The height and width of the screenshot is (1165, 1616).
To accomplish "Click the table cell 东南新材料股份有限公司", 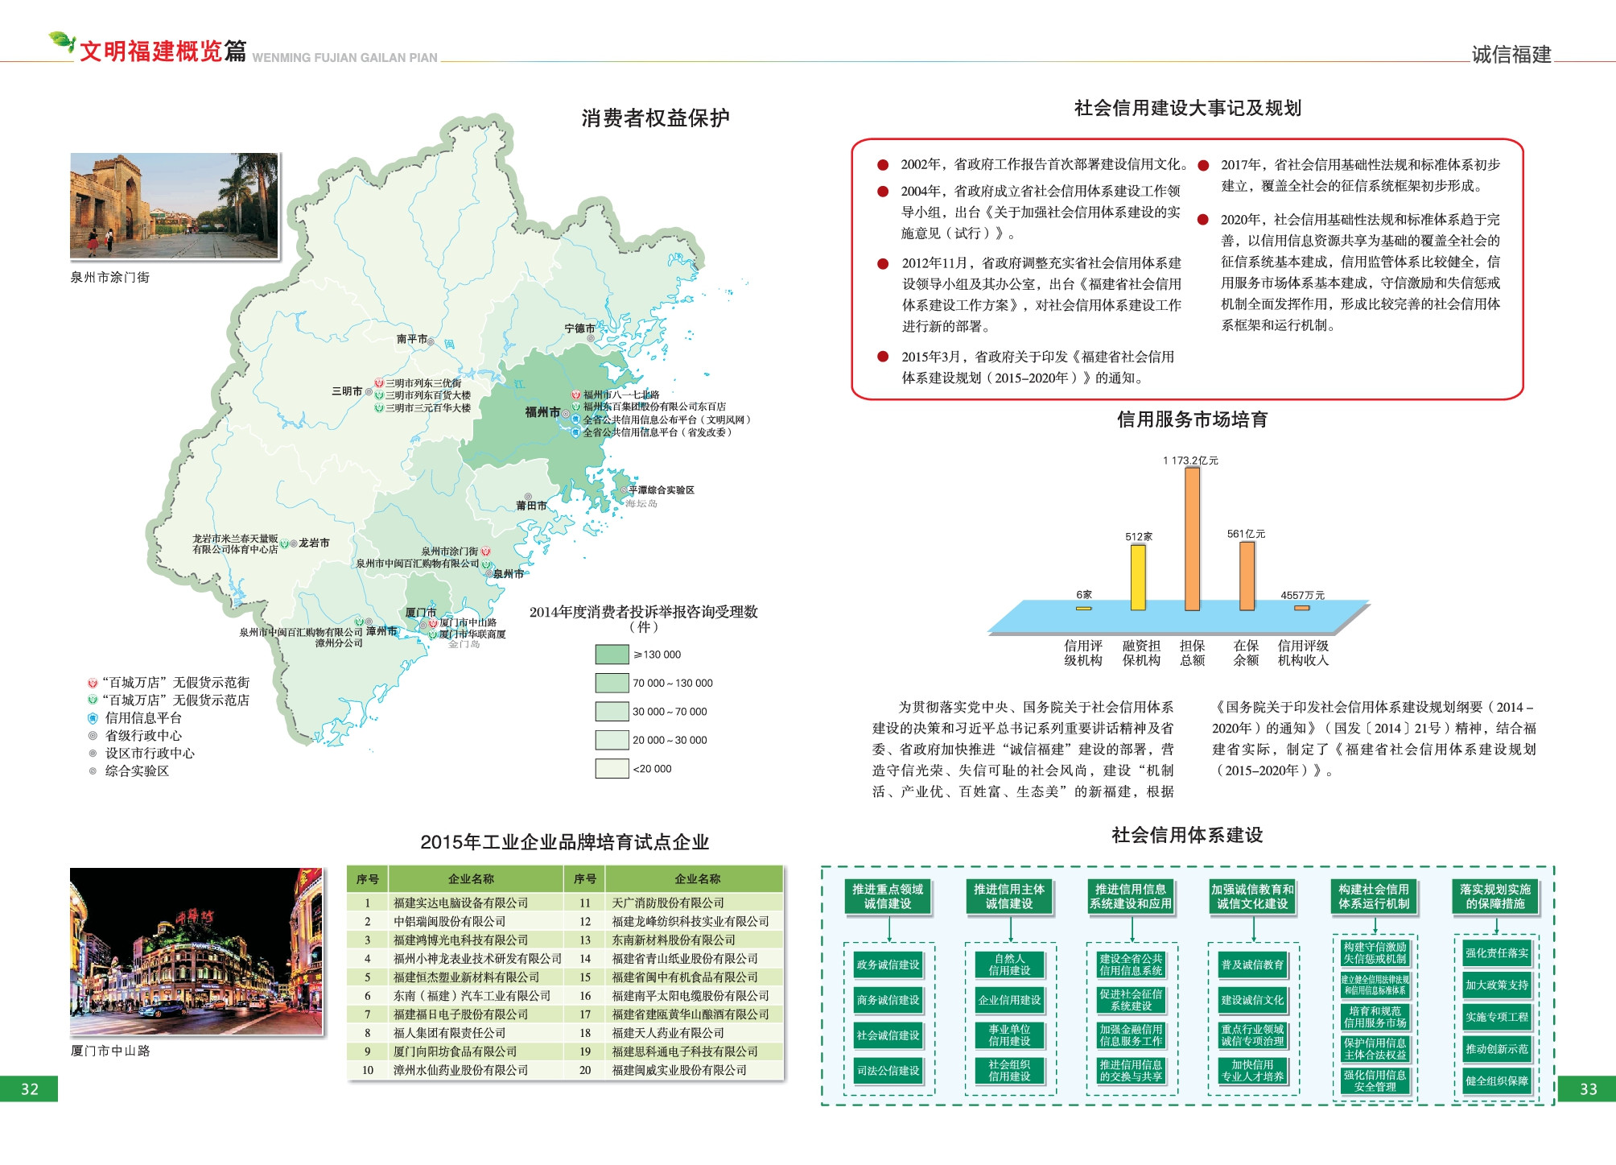I will pyautogui.click(x=694, y=940).
